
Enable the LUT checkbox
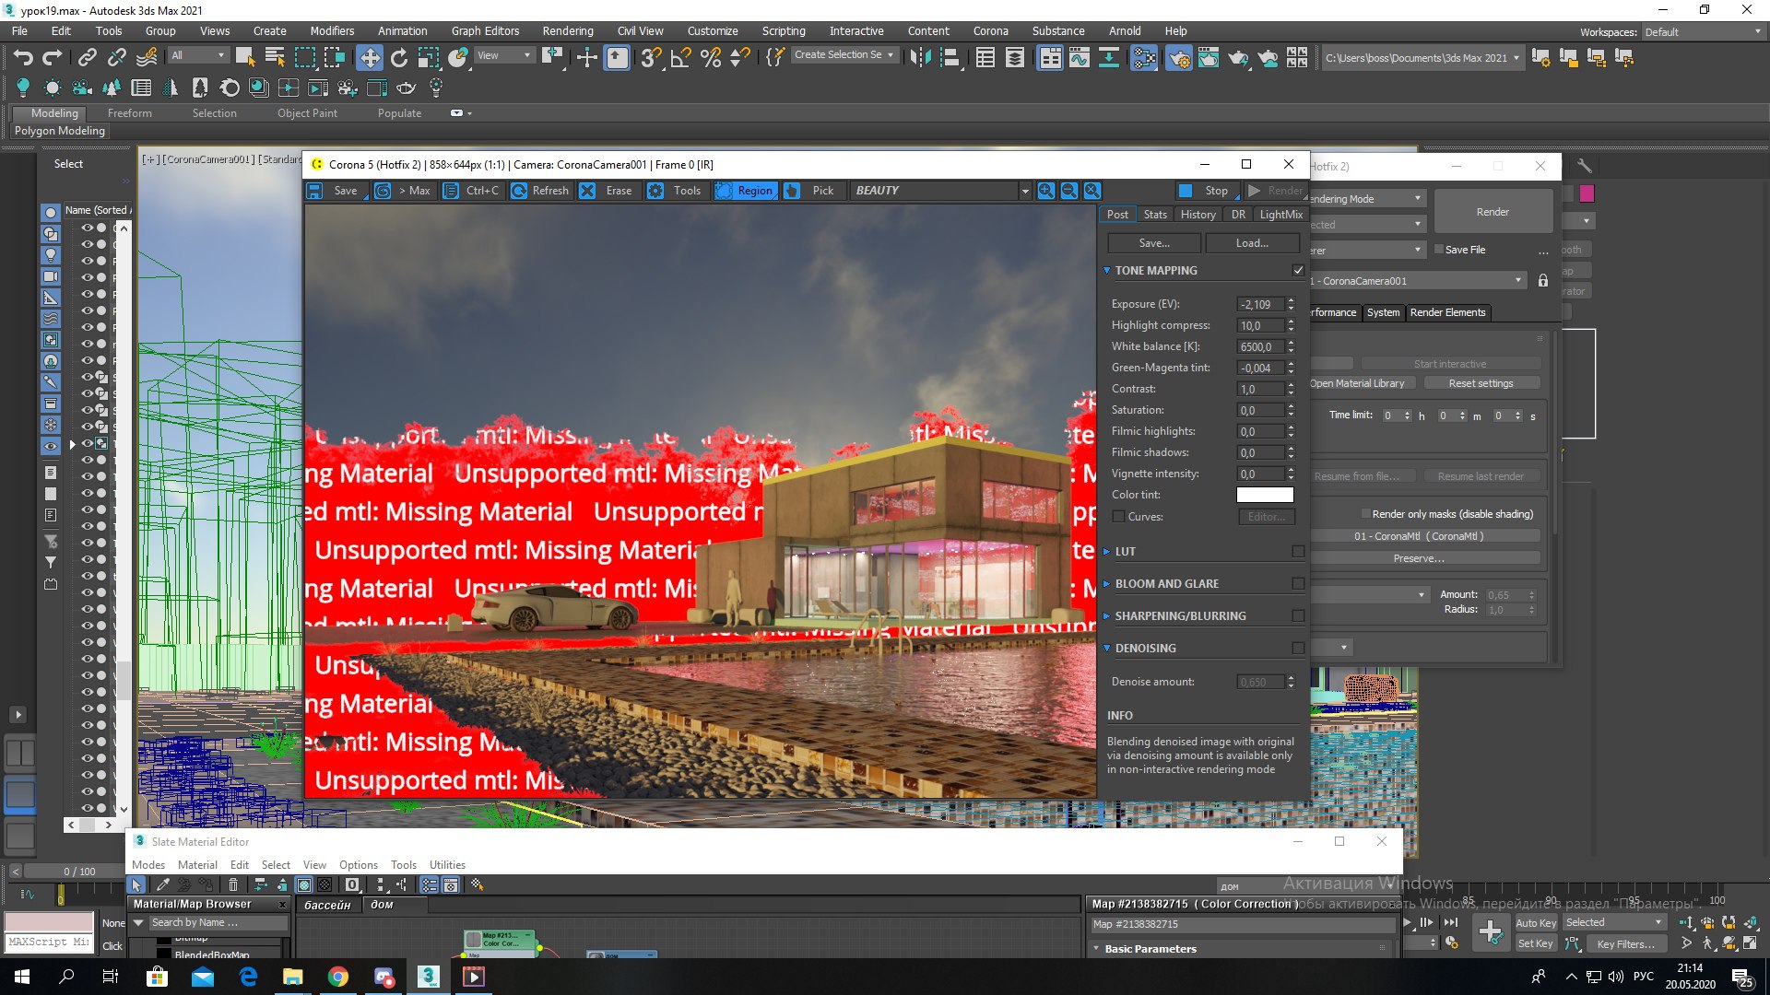(x=1298, y=552)
